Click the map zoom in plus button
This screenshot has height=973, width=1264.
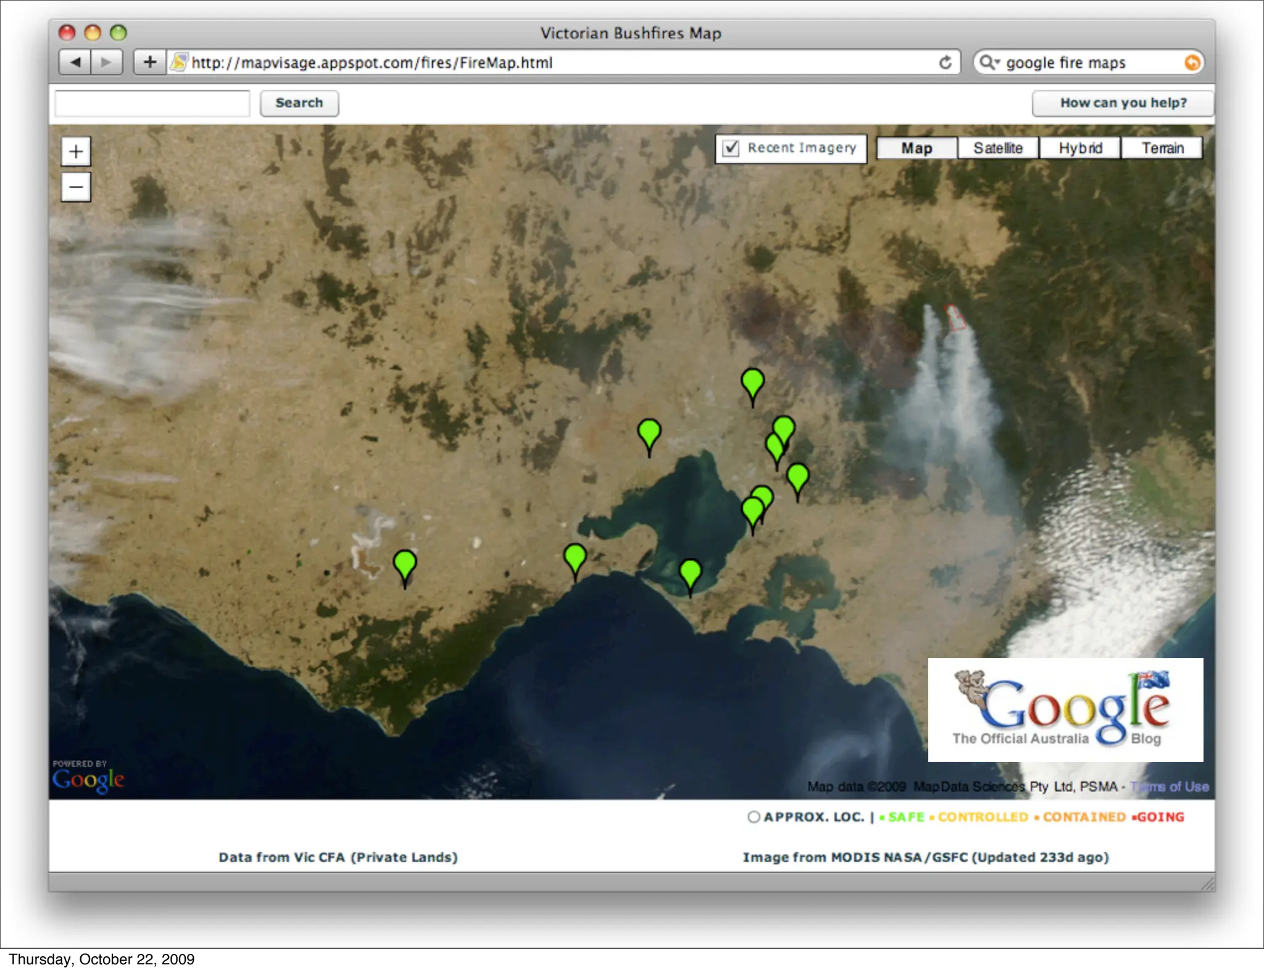76,152
